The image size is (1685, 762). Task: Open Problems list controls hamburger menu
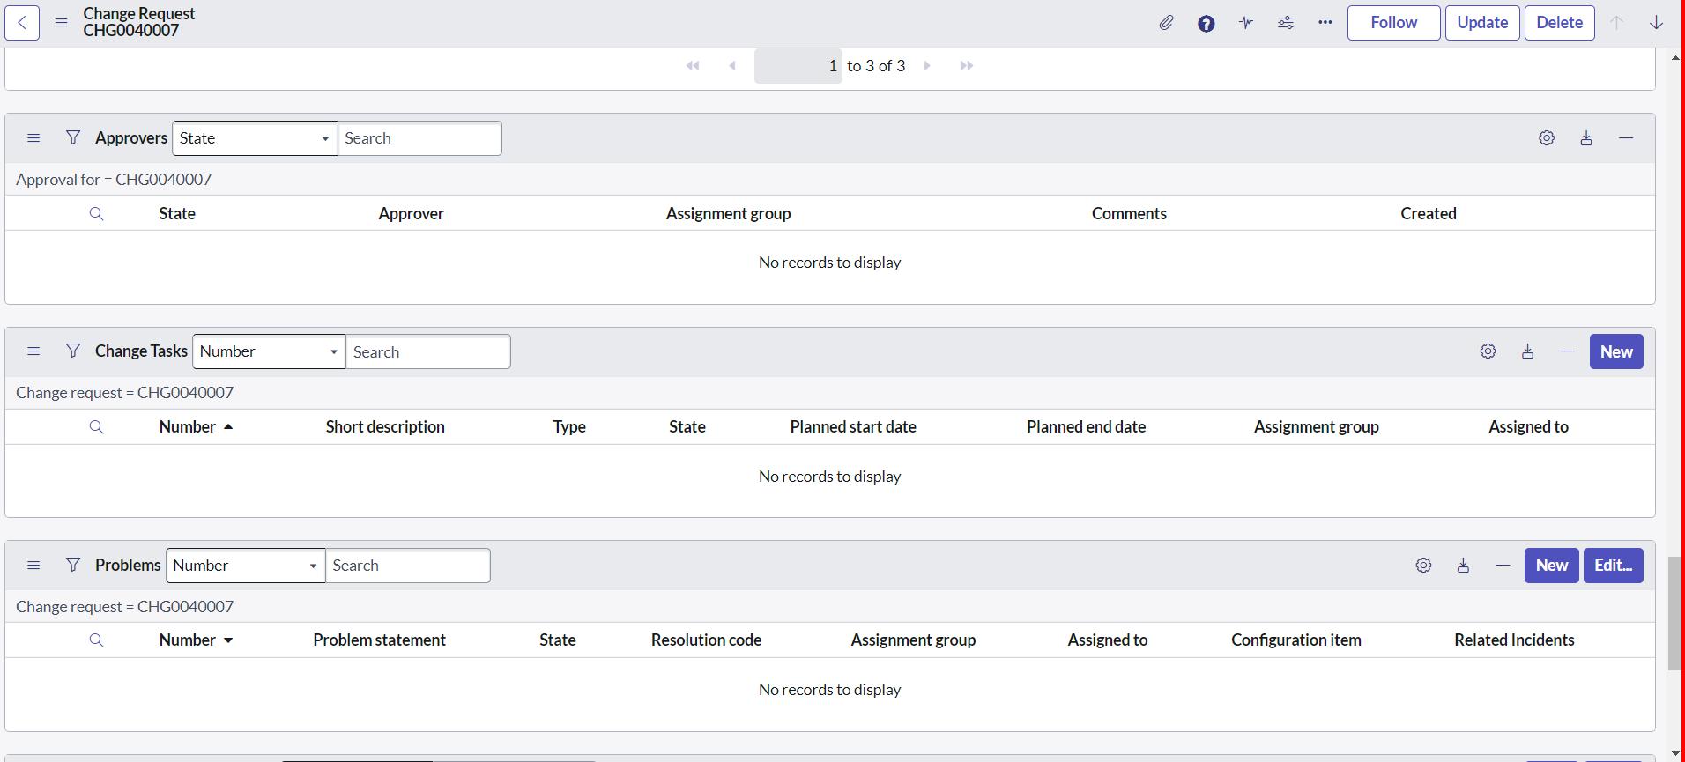click(x=33, y=566)
